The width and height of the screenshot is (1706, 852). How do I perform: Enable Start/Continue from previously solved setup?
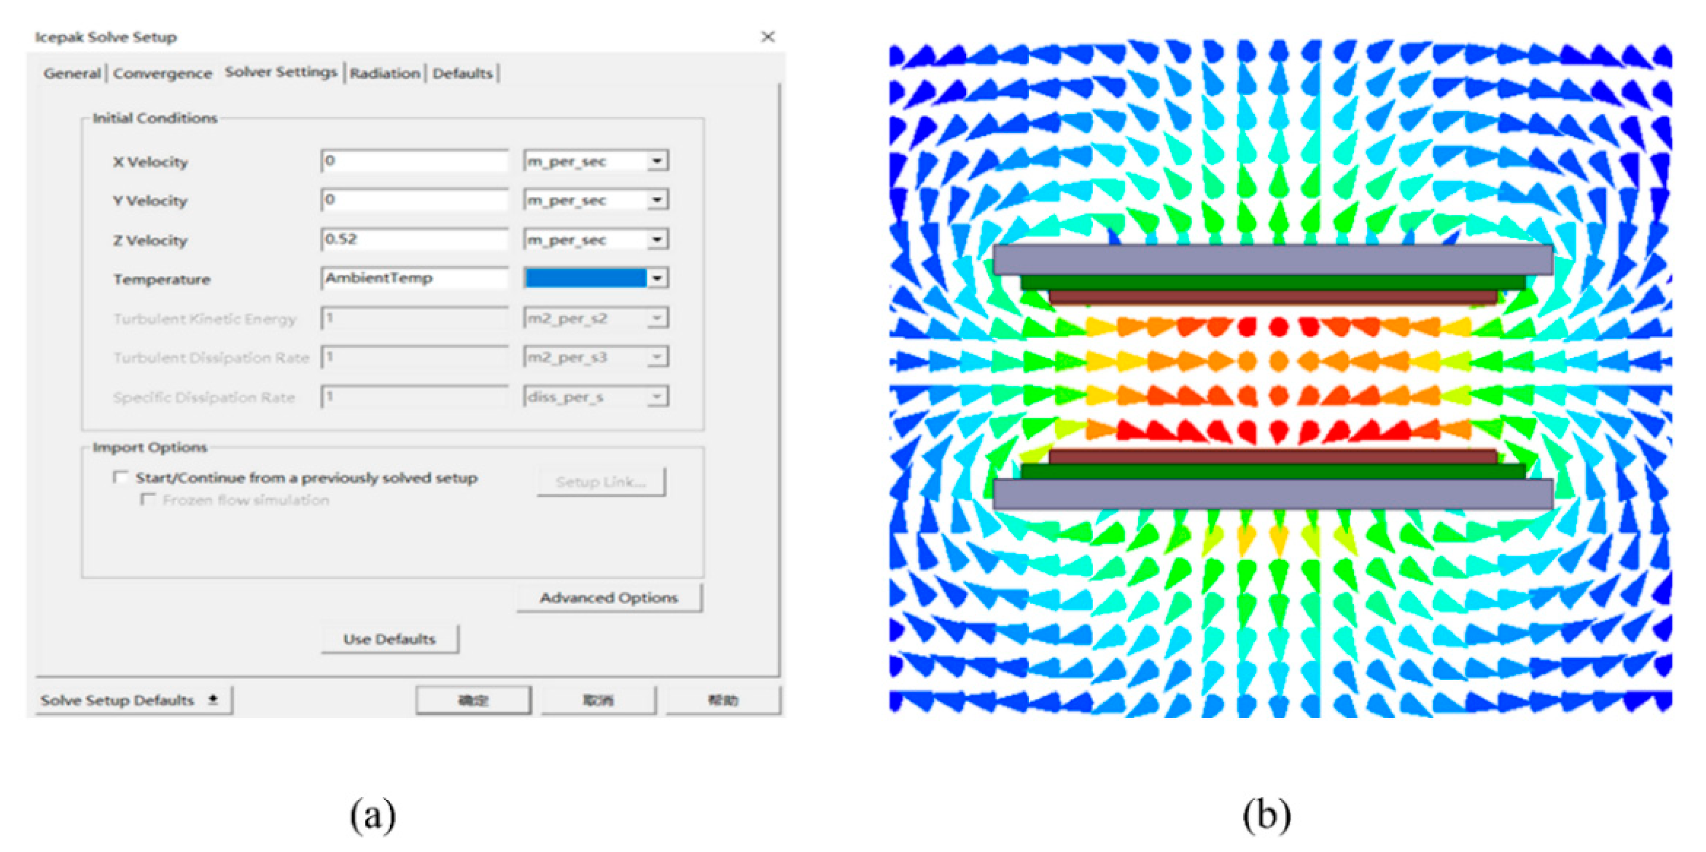coord(121,477)
